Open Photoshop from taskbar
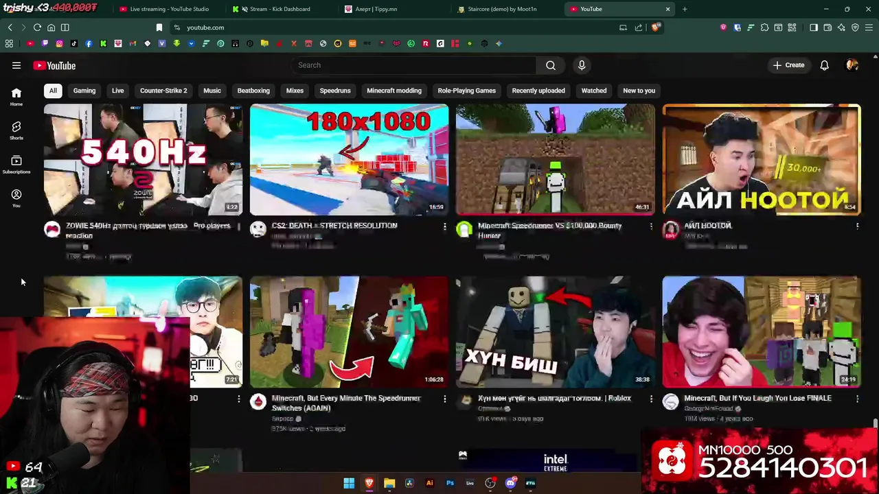 [x=450, y=483]
